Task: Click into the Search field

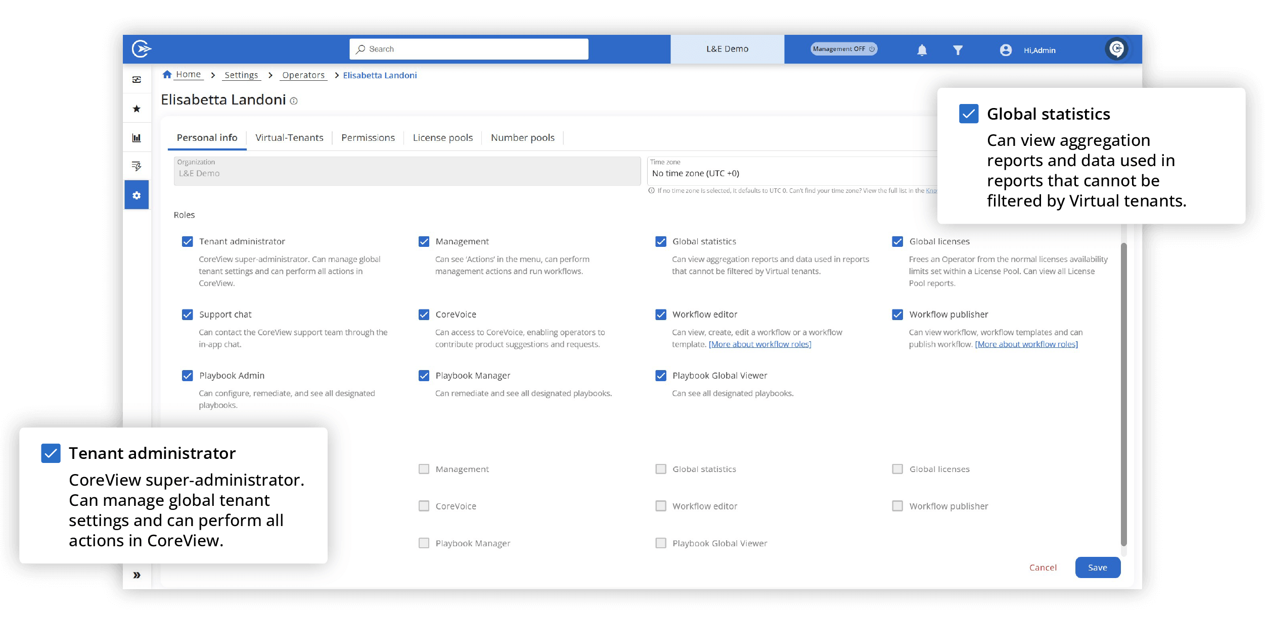Action: (469, 49)
